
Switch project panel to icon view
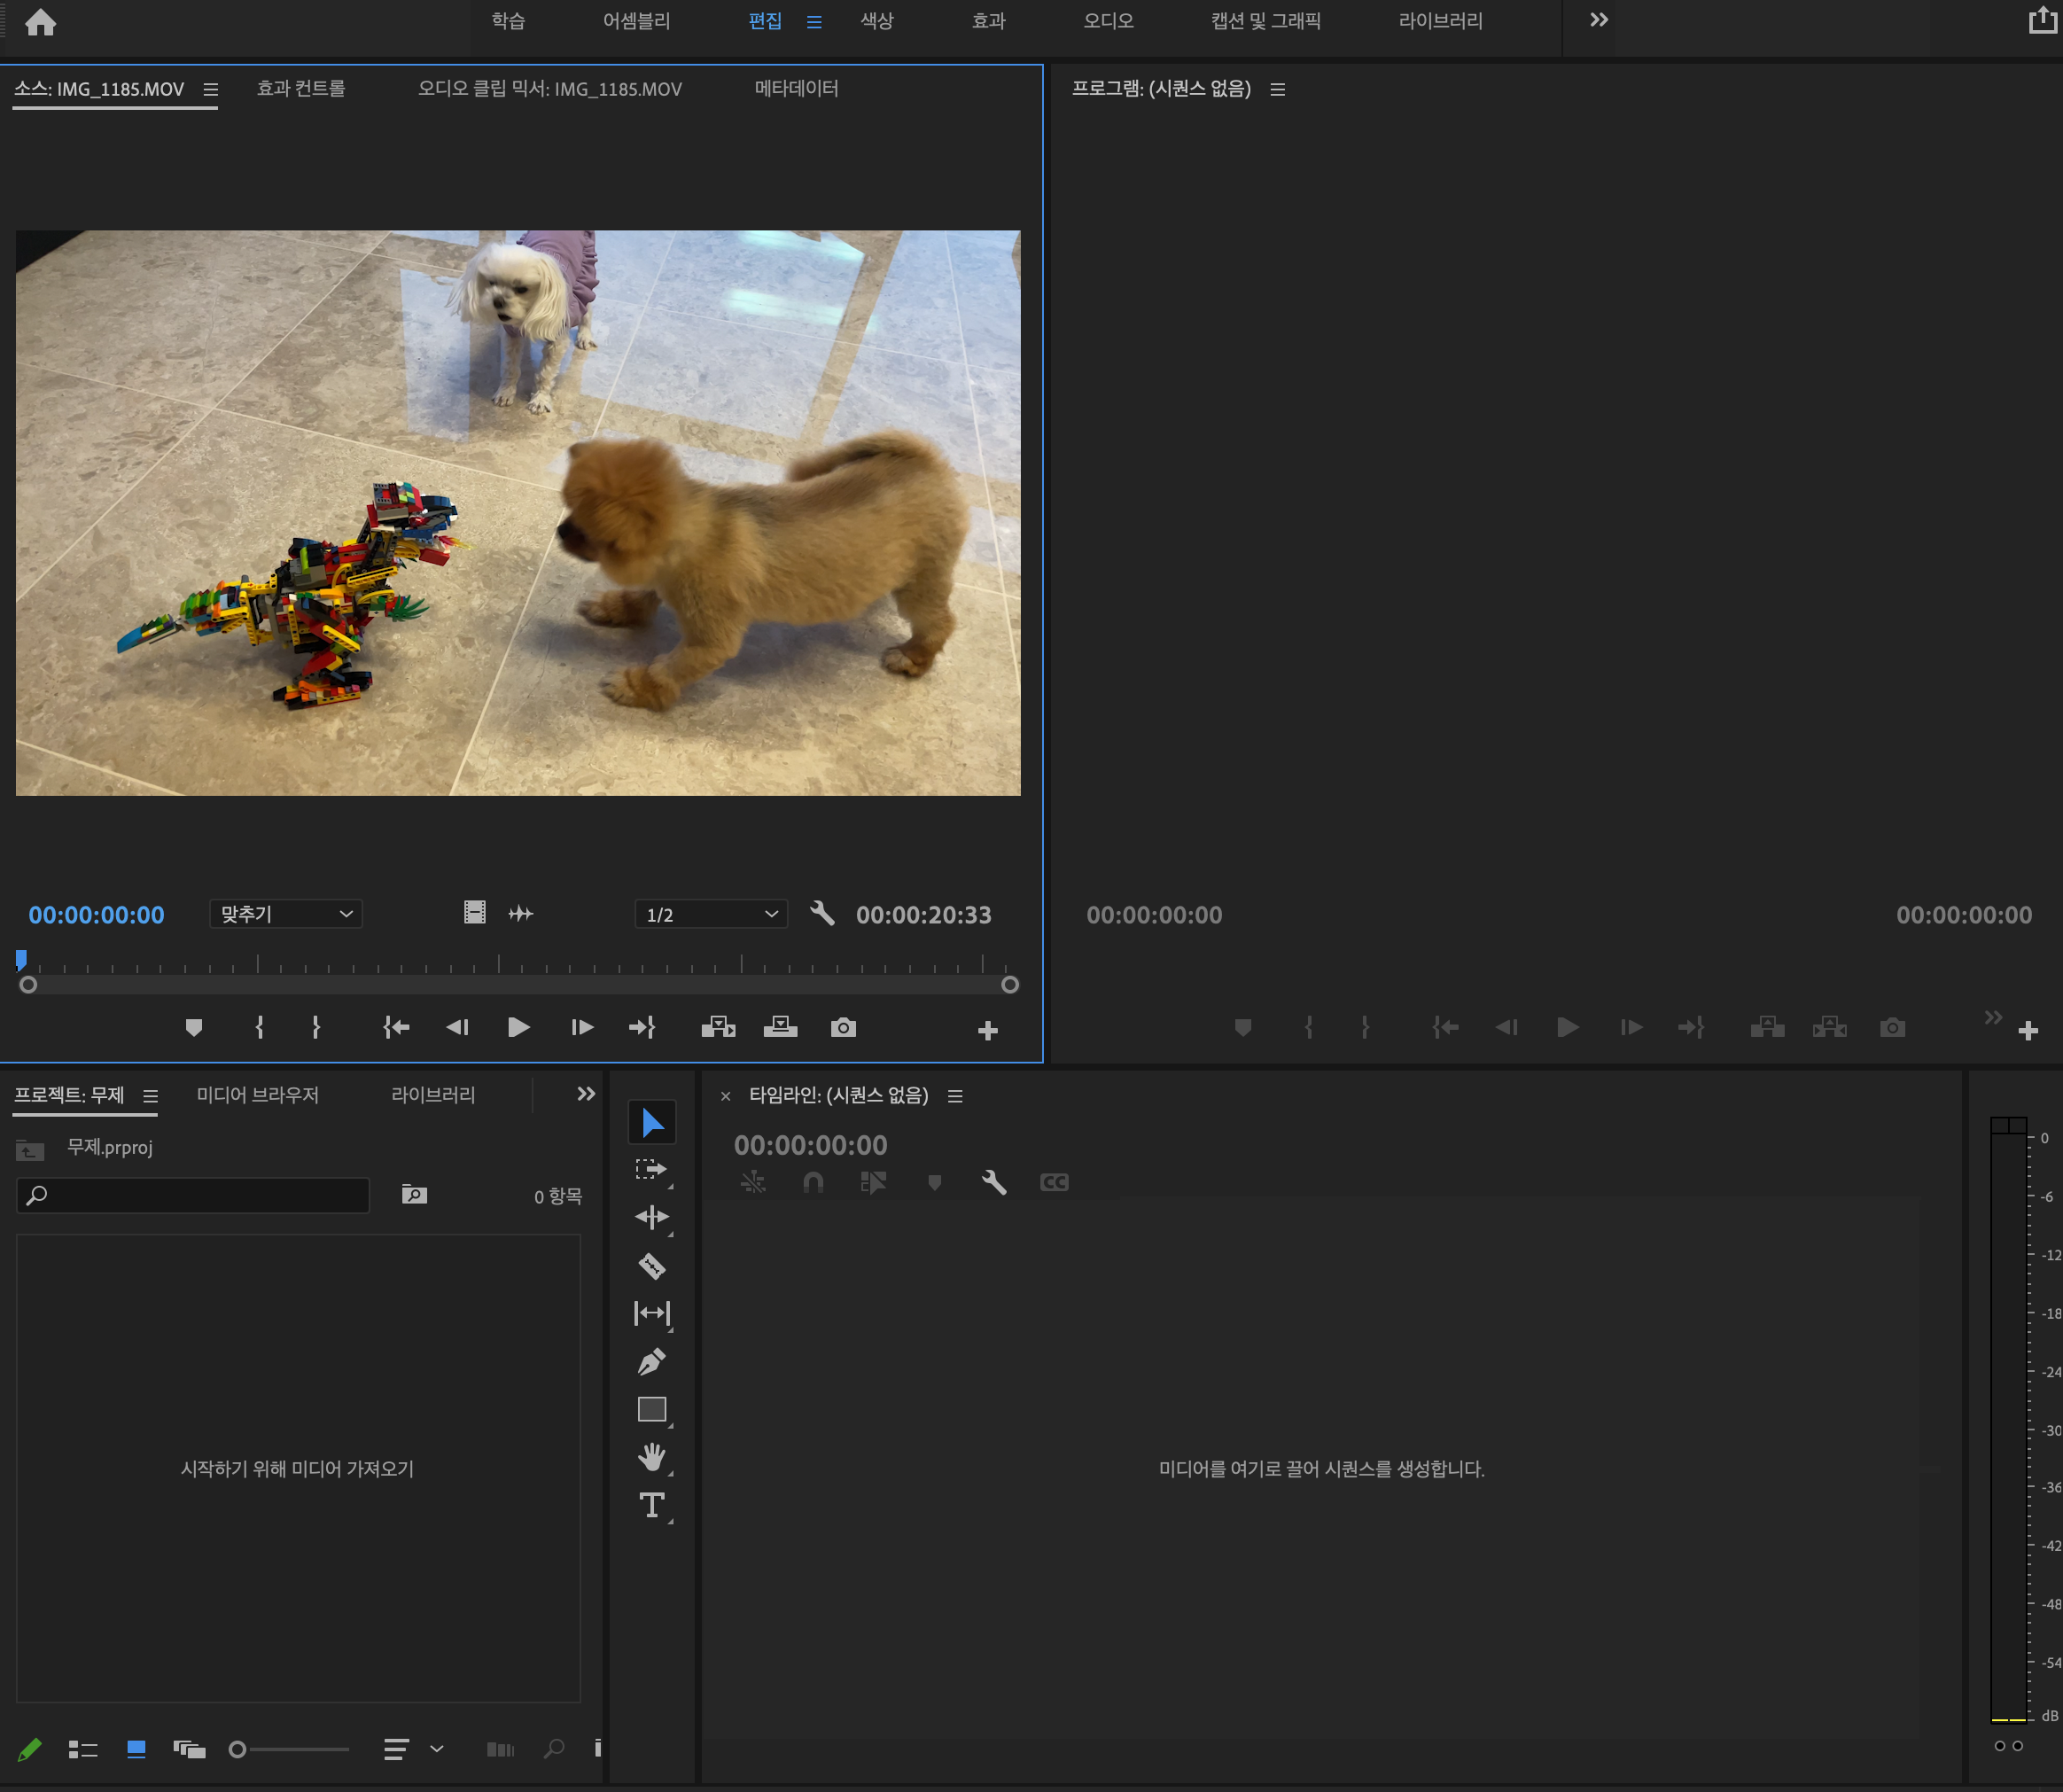[136, 1749]
